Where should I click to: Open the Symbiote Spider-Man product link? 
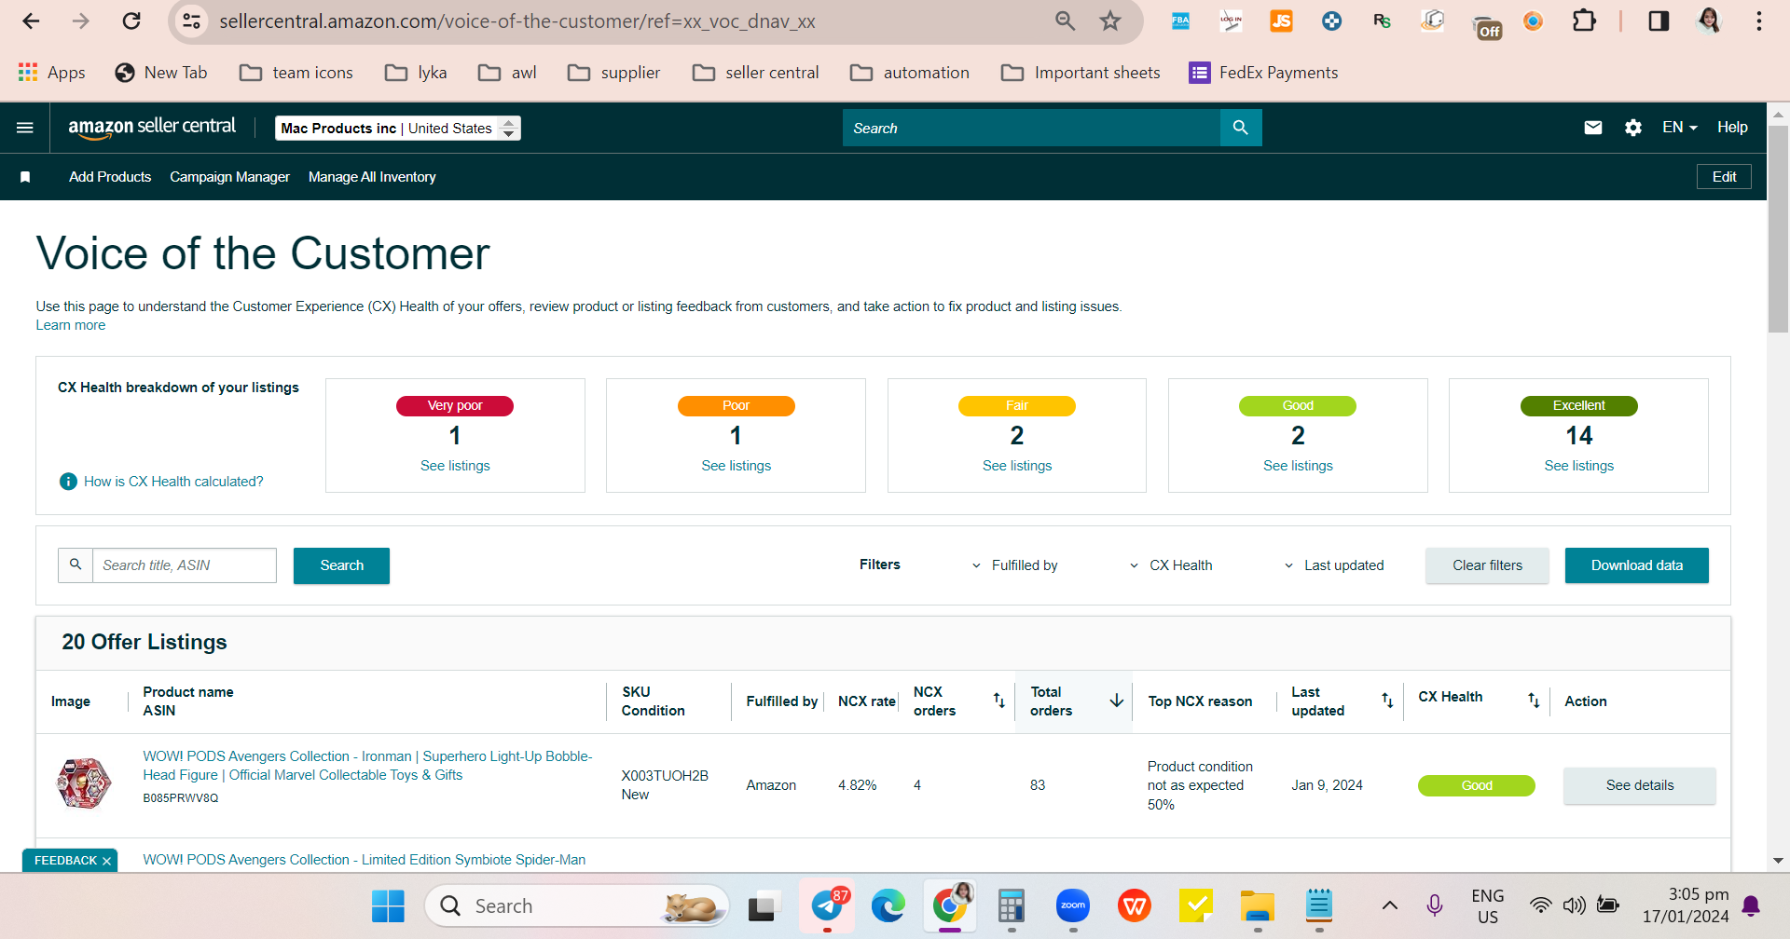point(365,860)
